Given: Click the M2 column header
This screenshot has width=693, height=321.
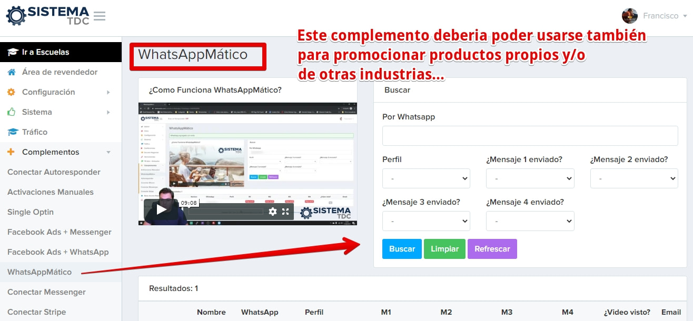Looking at the screenshot, I should 446,312.
